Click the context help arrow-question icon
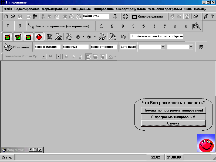The width and height of the screenshot is (216, 162). 206,16
